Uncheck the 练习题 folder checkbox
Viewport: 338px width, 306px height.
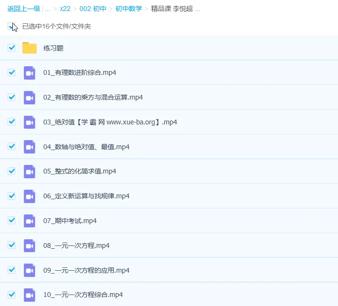pyautogui.click(x=12, y=48)
